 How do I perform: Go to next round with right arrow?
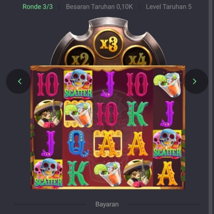click(196, 81)
